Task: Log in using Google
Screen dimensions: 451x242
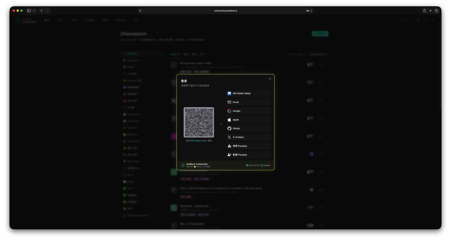Action: (x=248, y=111)
